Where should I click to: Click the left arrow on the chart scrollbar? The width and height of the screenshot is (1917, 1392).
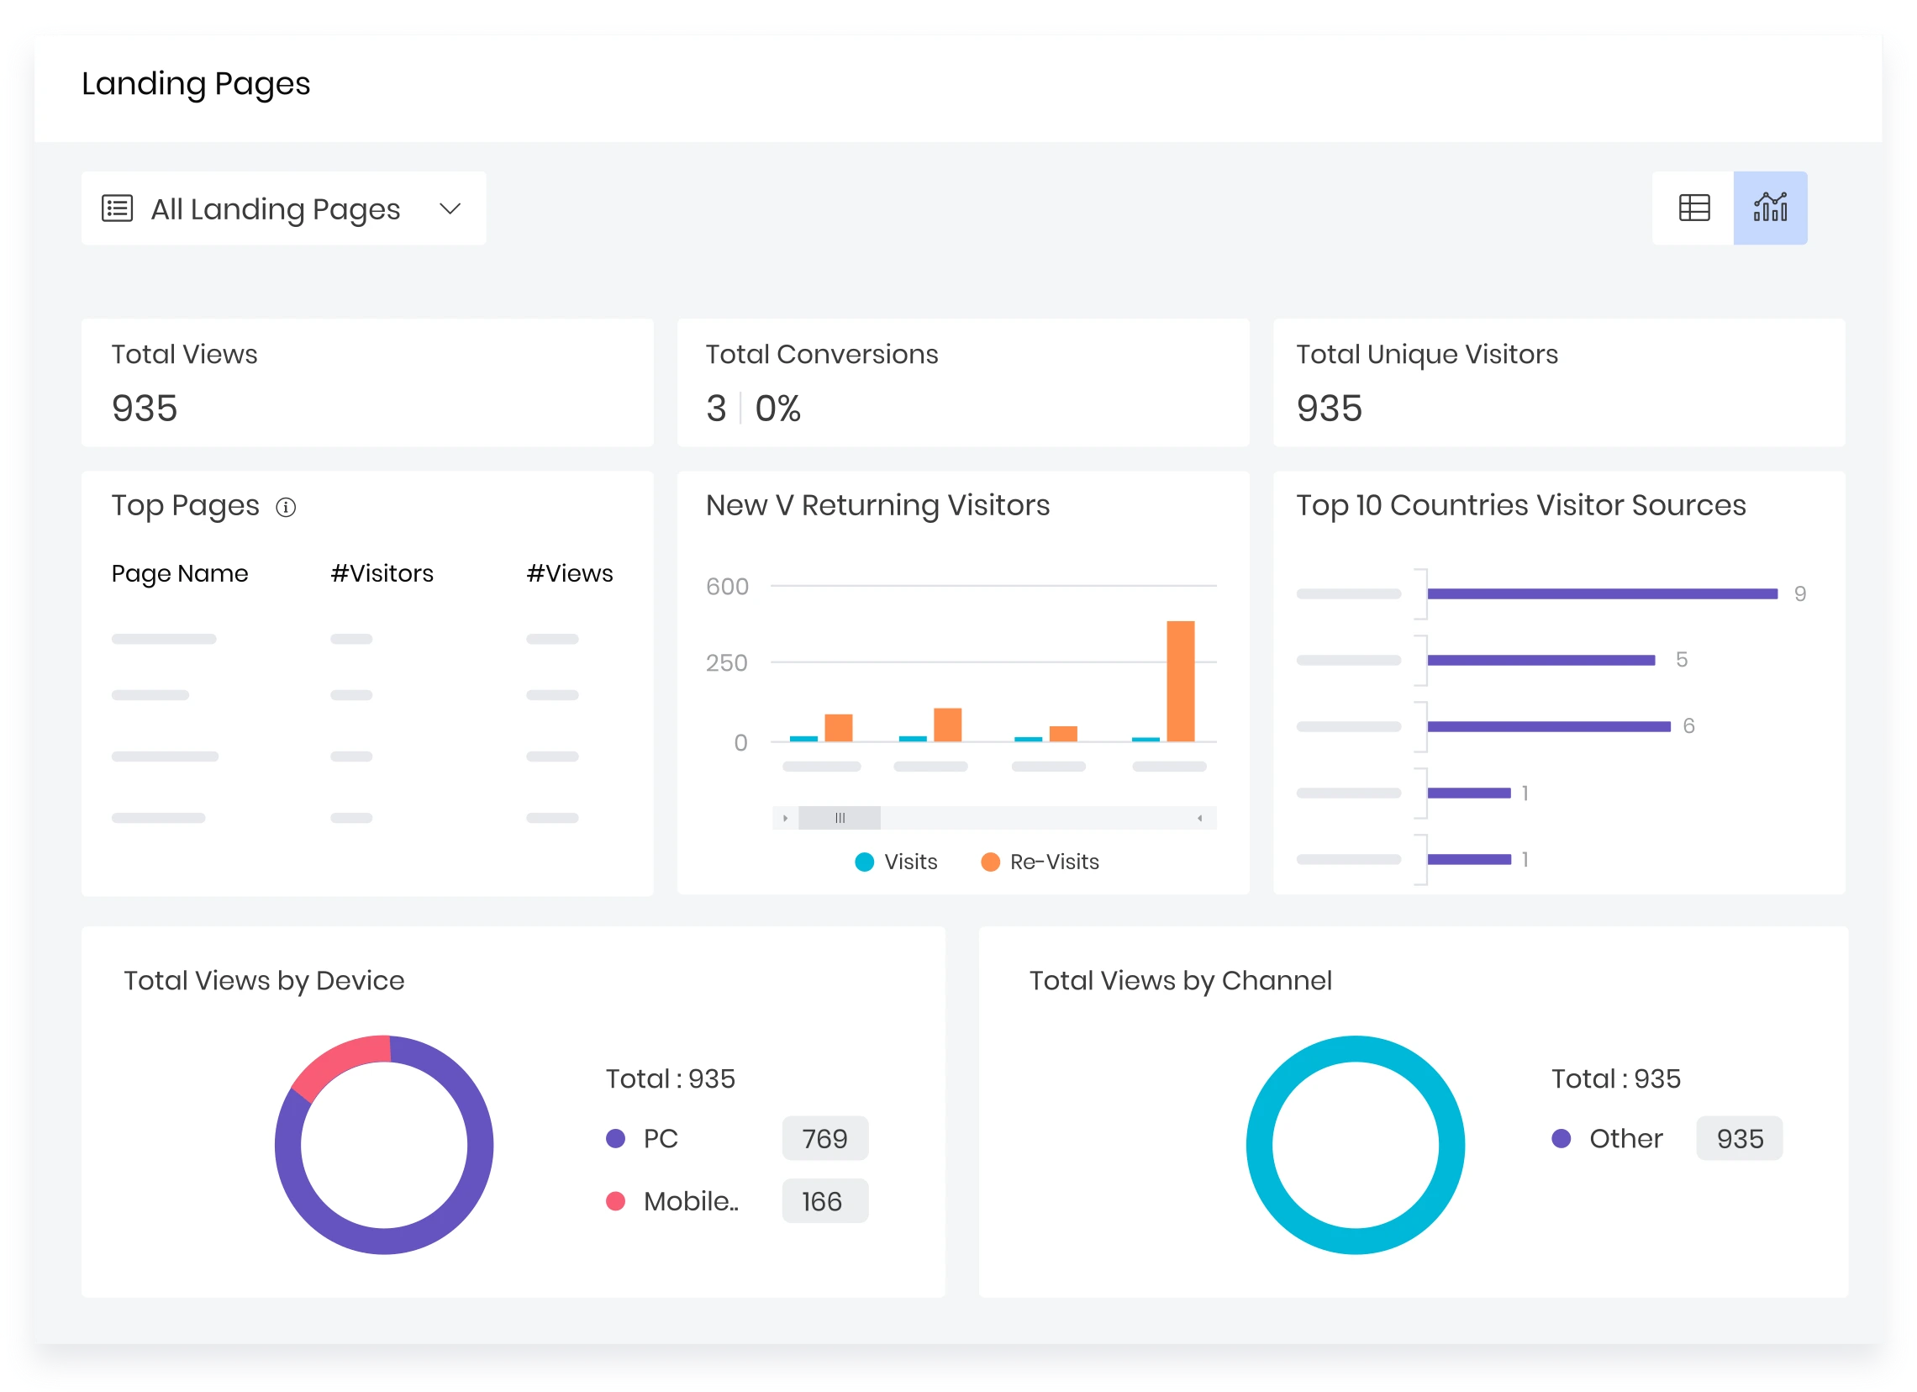pyautogui.click(x=784, y=817)
